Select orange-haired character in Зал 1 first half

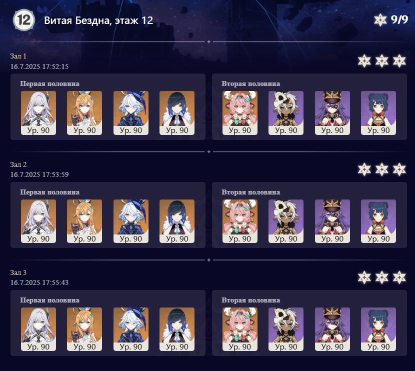coord(84,113)
